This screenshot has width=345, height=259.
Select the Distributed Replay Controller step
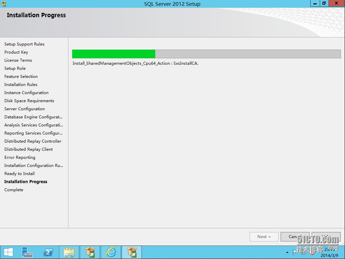coord(33,141)
